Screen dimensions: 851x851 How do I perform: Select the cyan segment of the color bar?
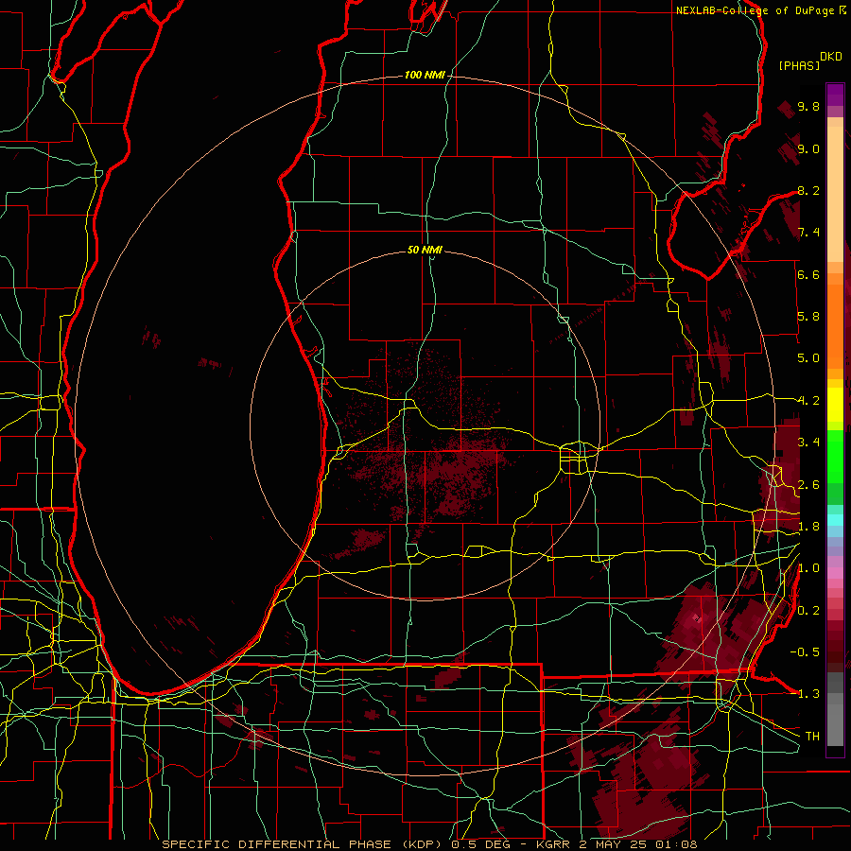835,520
